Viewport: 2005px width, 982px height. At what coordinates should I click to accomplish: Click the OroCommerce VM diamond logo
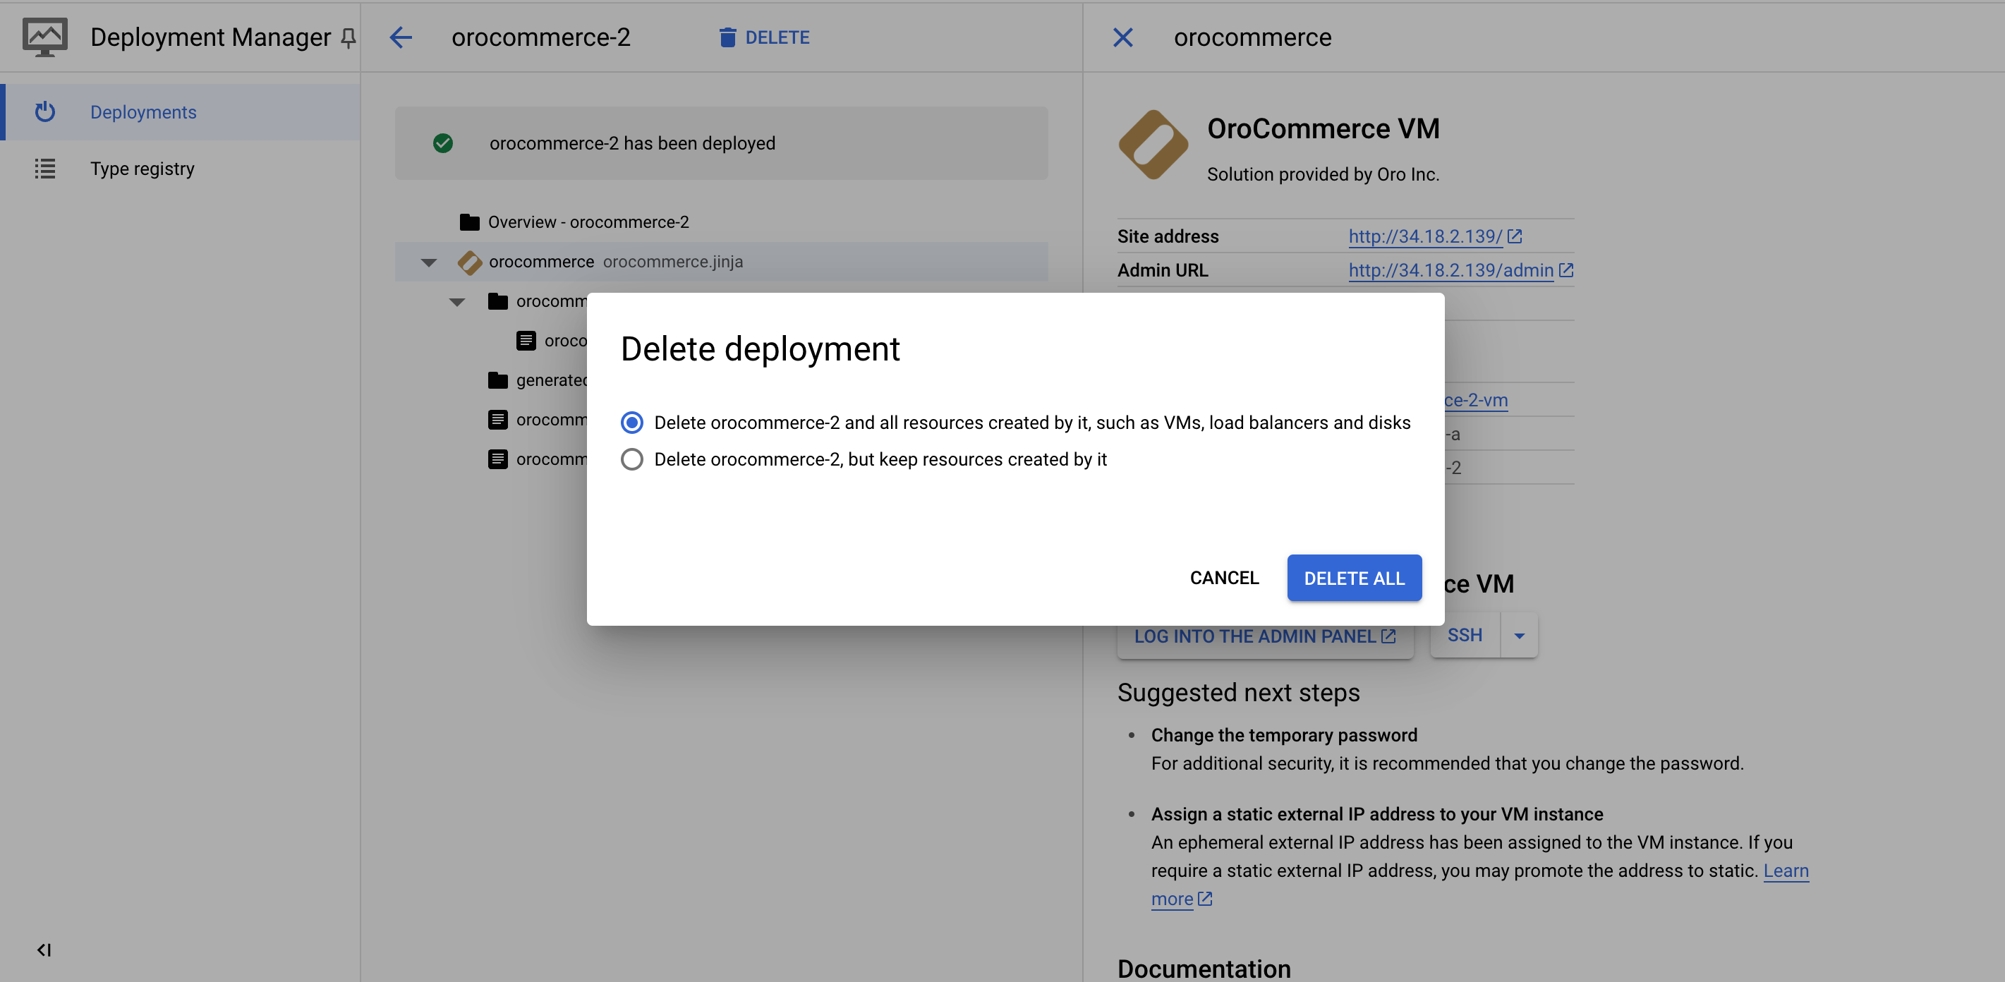[x=1153, y=145]
